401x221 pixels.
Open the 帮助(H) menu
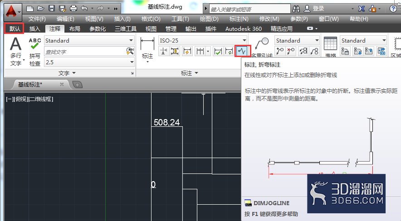359,19
